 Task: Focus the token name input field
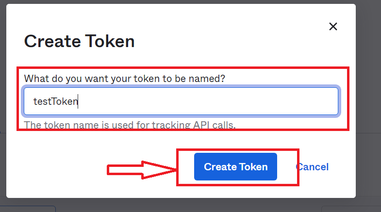(x=181, y=101)
